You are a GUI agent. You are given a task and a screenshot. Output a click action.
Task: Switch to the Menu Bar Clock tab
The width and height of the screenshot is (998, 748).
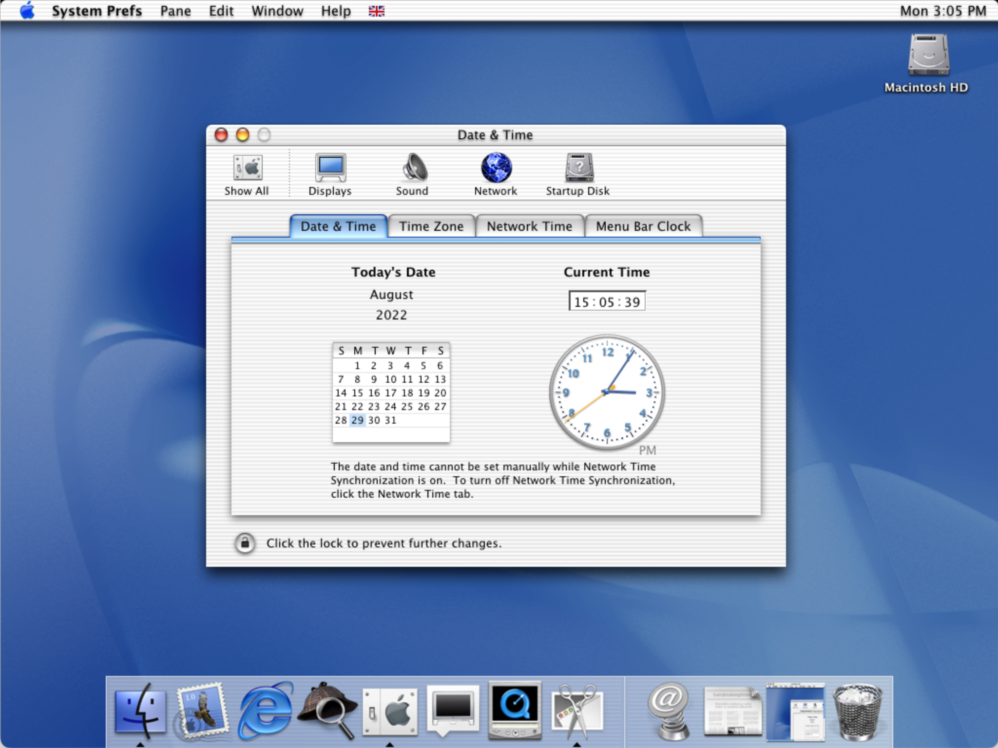pos(643,226)
